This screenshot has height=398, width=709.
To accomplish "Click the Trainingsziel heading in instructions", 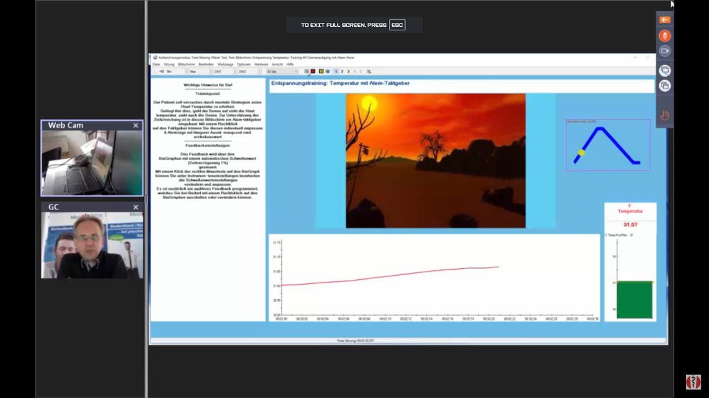I will [208, 93].
